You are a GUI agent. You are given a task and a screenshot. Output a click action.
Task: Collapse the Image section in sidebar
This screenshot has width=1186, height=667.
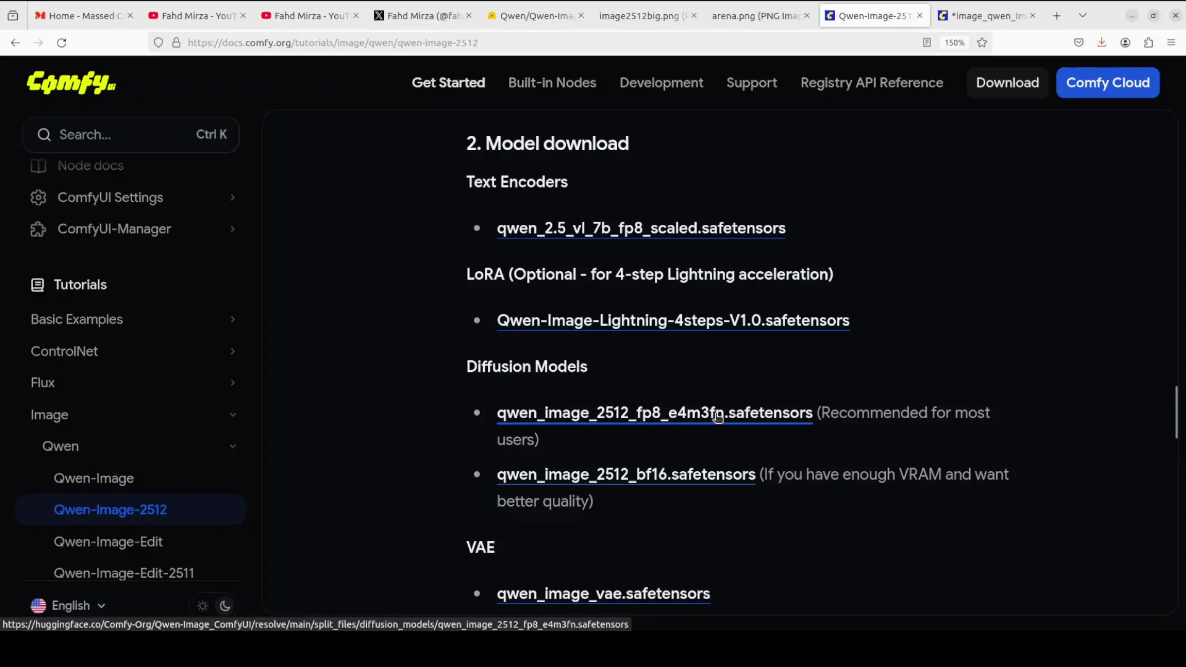point(233,414)
